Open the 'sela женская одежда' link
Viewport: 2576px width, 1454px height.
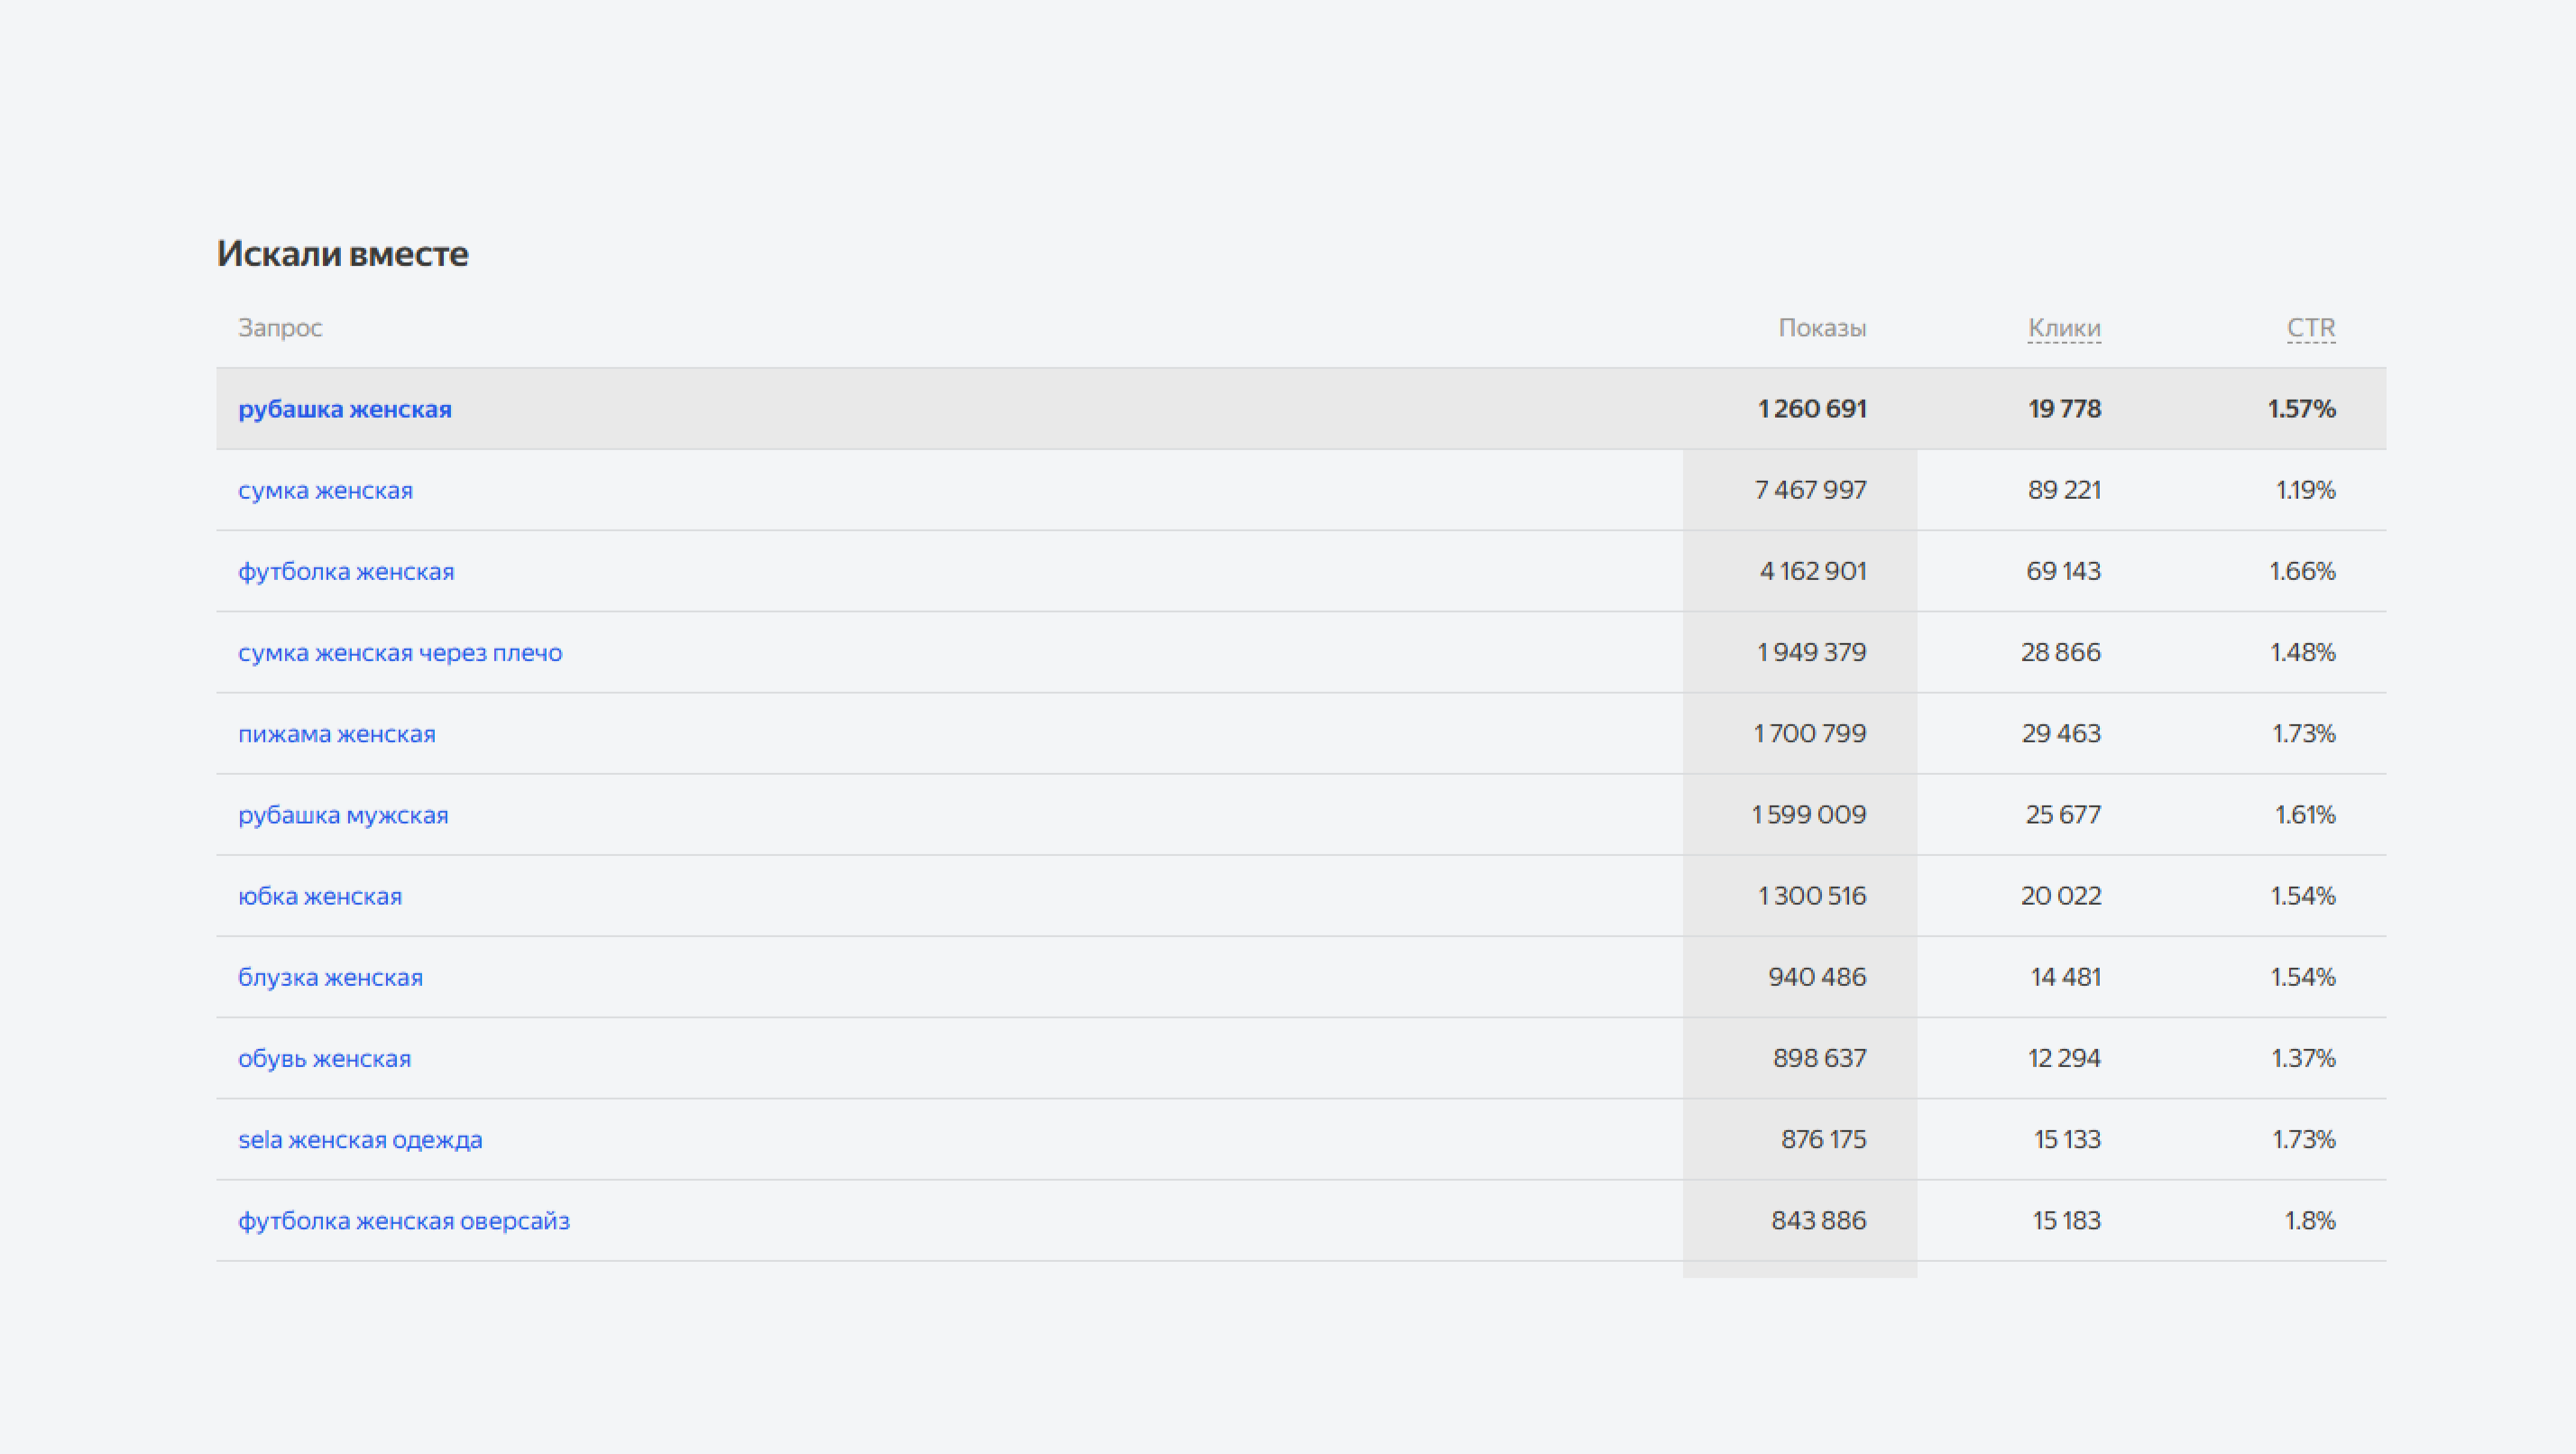pyautogui.click(x=360, y=1139)
